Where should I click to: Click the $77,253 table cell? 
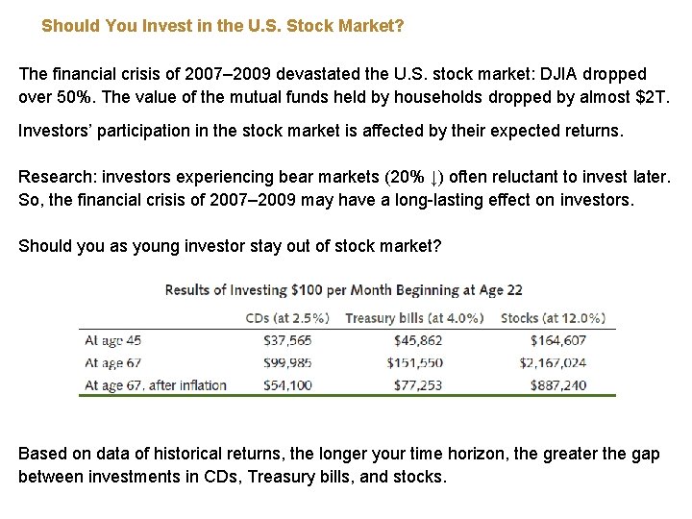coord(418,385)
